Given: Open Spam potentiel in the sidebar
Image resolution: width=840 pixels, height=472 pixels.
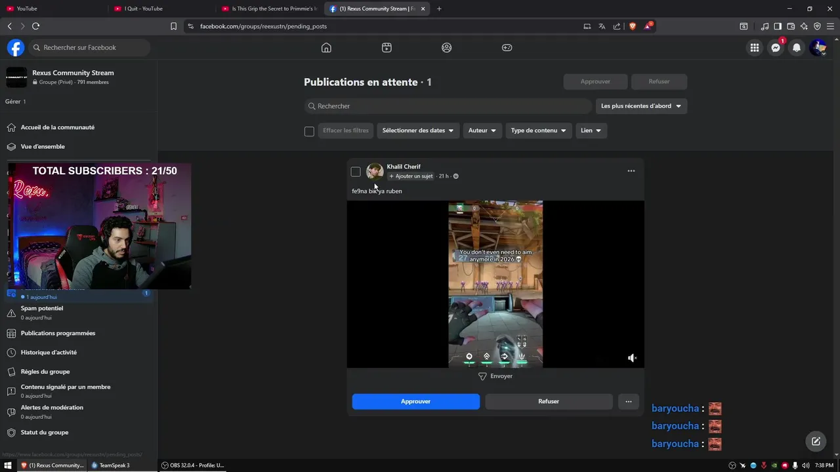Looking at the screenshot, I should pos(42,313).
